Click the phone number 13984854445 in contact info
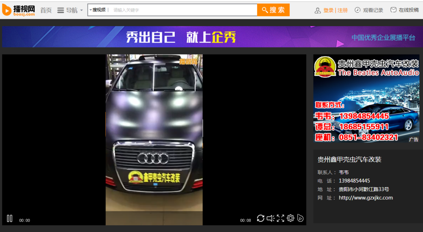 pos(354,181)
